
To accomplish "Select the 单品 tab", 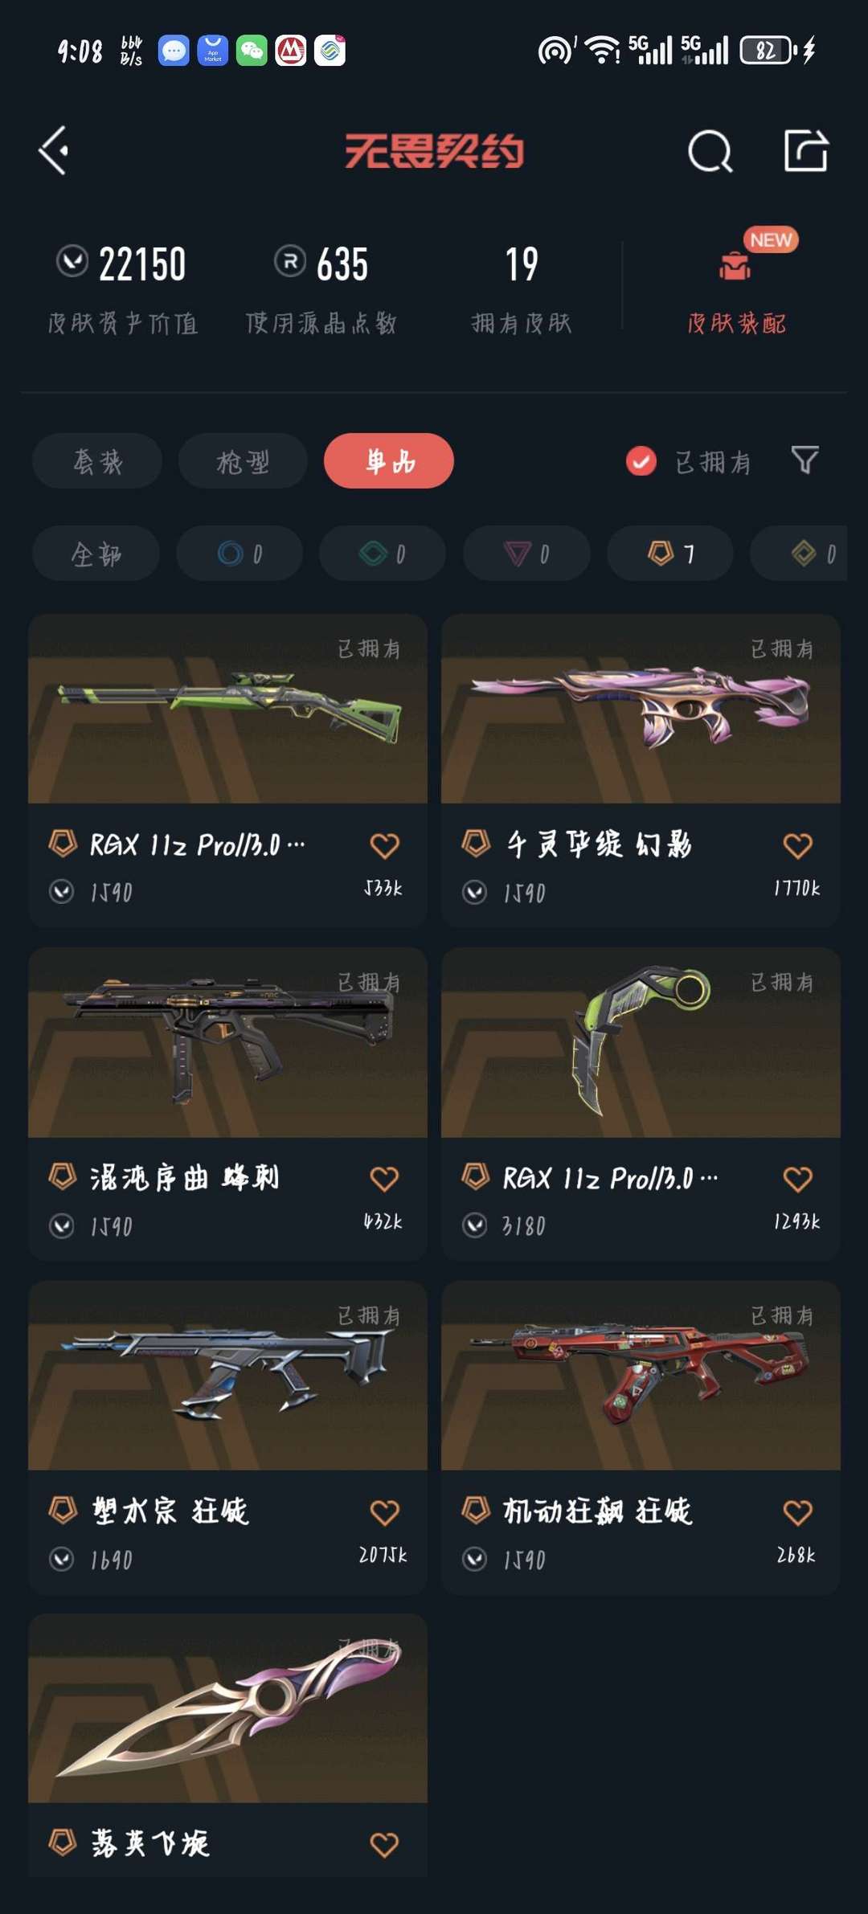I will coord(389,461).
